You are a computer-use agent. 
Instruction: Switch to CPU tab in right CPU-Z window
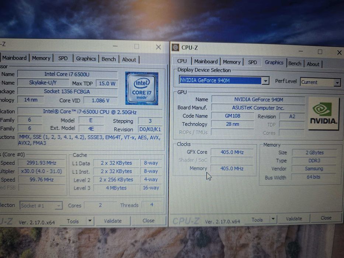tap(182, 61)
